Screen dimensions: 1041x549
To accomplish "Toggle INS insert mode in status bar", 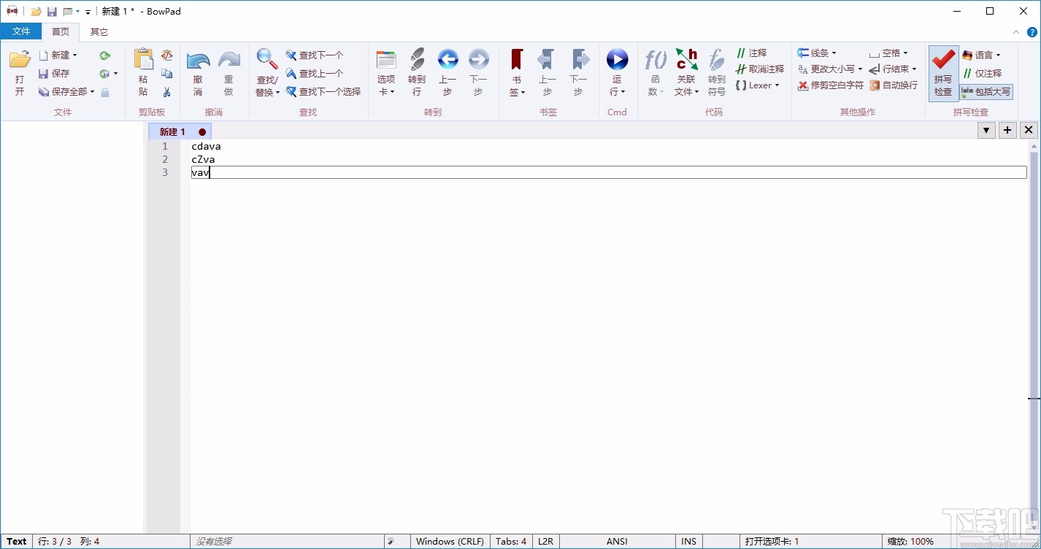I will (x=688, y=542).
